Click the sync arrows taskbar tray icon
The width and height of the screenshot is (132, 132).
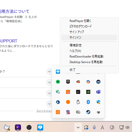[86, 127]
